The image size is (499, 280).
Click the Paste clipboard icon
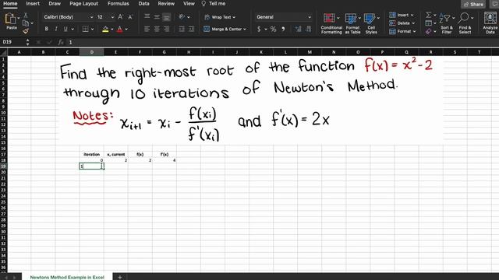pyautogui.click(x=10, y=19)
